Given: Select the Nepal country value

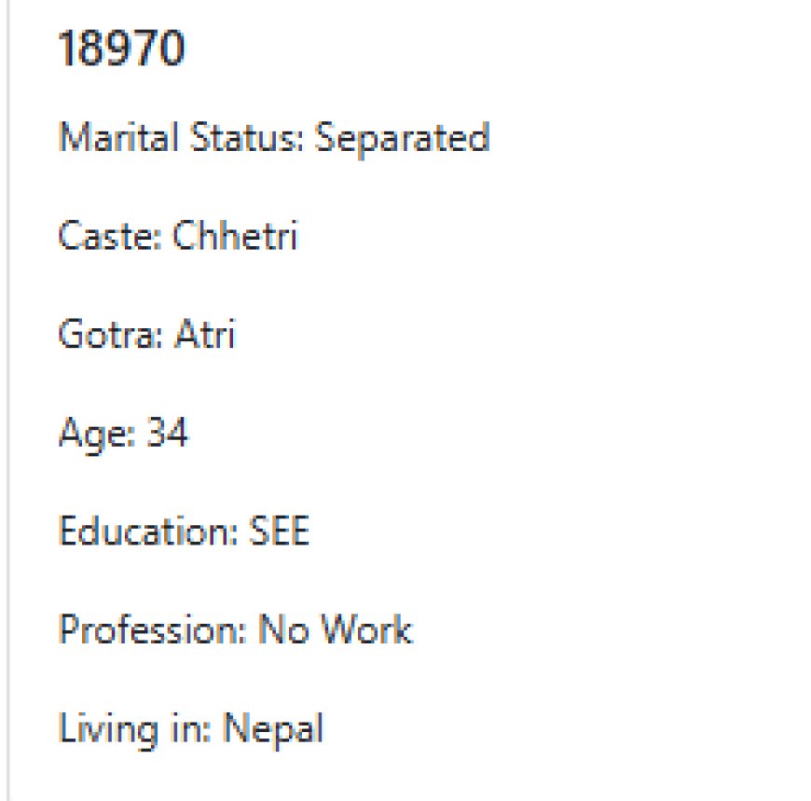Looking at the screenshot, I should pos(273,730).
